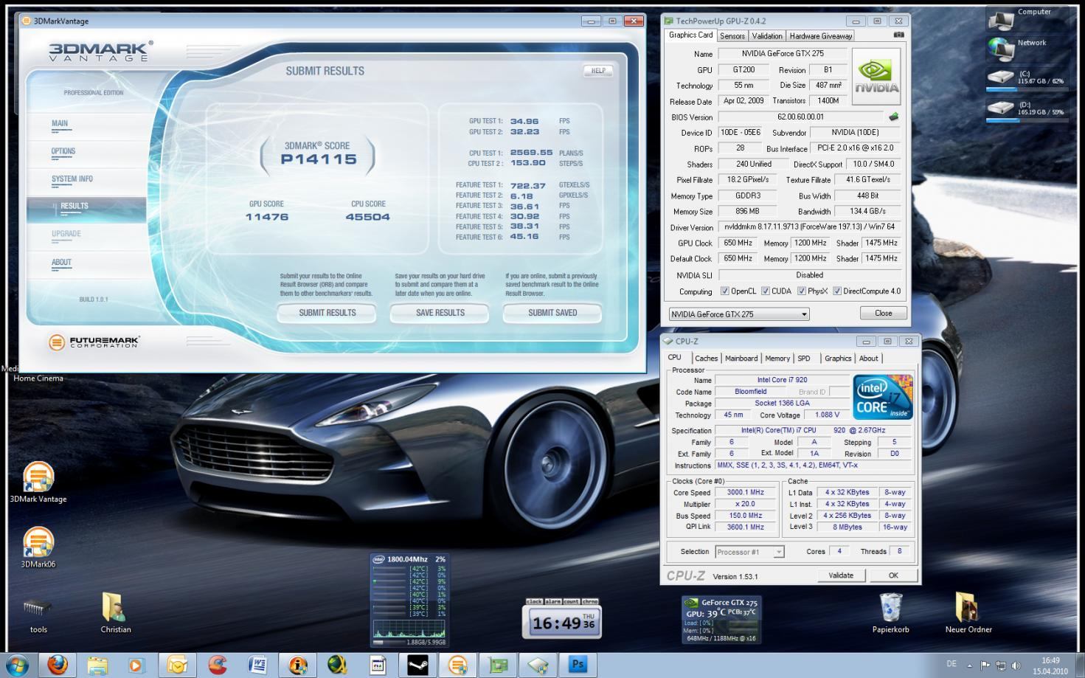The image size is (1085, 678).
Task: Switch to the Mainboard tab in CPU-Z
Action: [741, 359]
